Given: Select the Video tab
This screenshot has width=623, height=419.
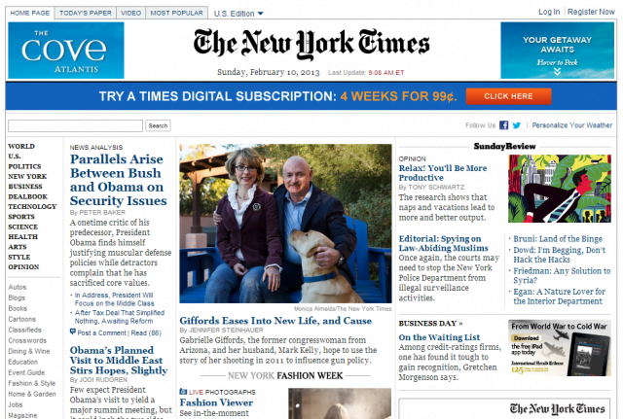Looking at the screenshot, I should (x=130, y=13).
